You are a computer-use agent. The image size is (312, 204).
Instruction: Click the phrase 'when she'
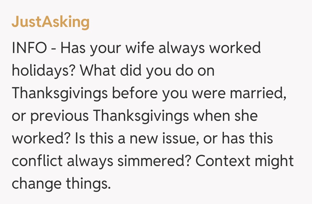[x=225, y=116]
